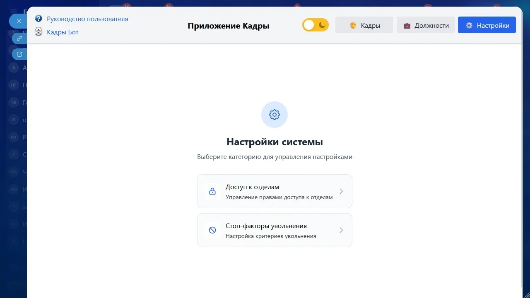Click the Кадры Бот robot icon
This screenshot has height=298, width=530.
click(39, 31)
